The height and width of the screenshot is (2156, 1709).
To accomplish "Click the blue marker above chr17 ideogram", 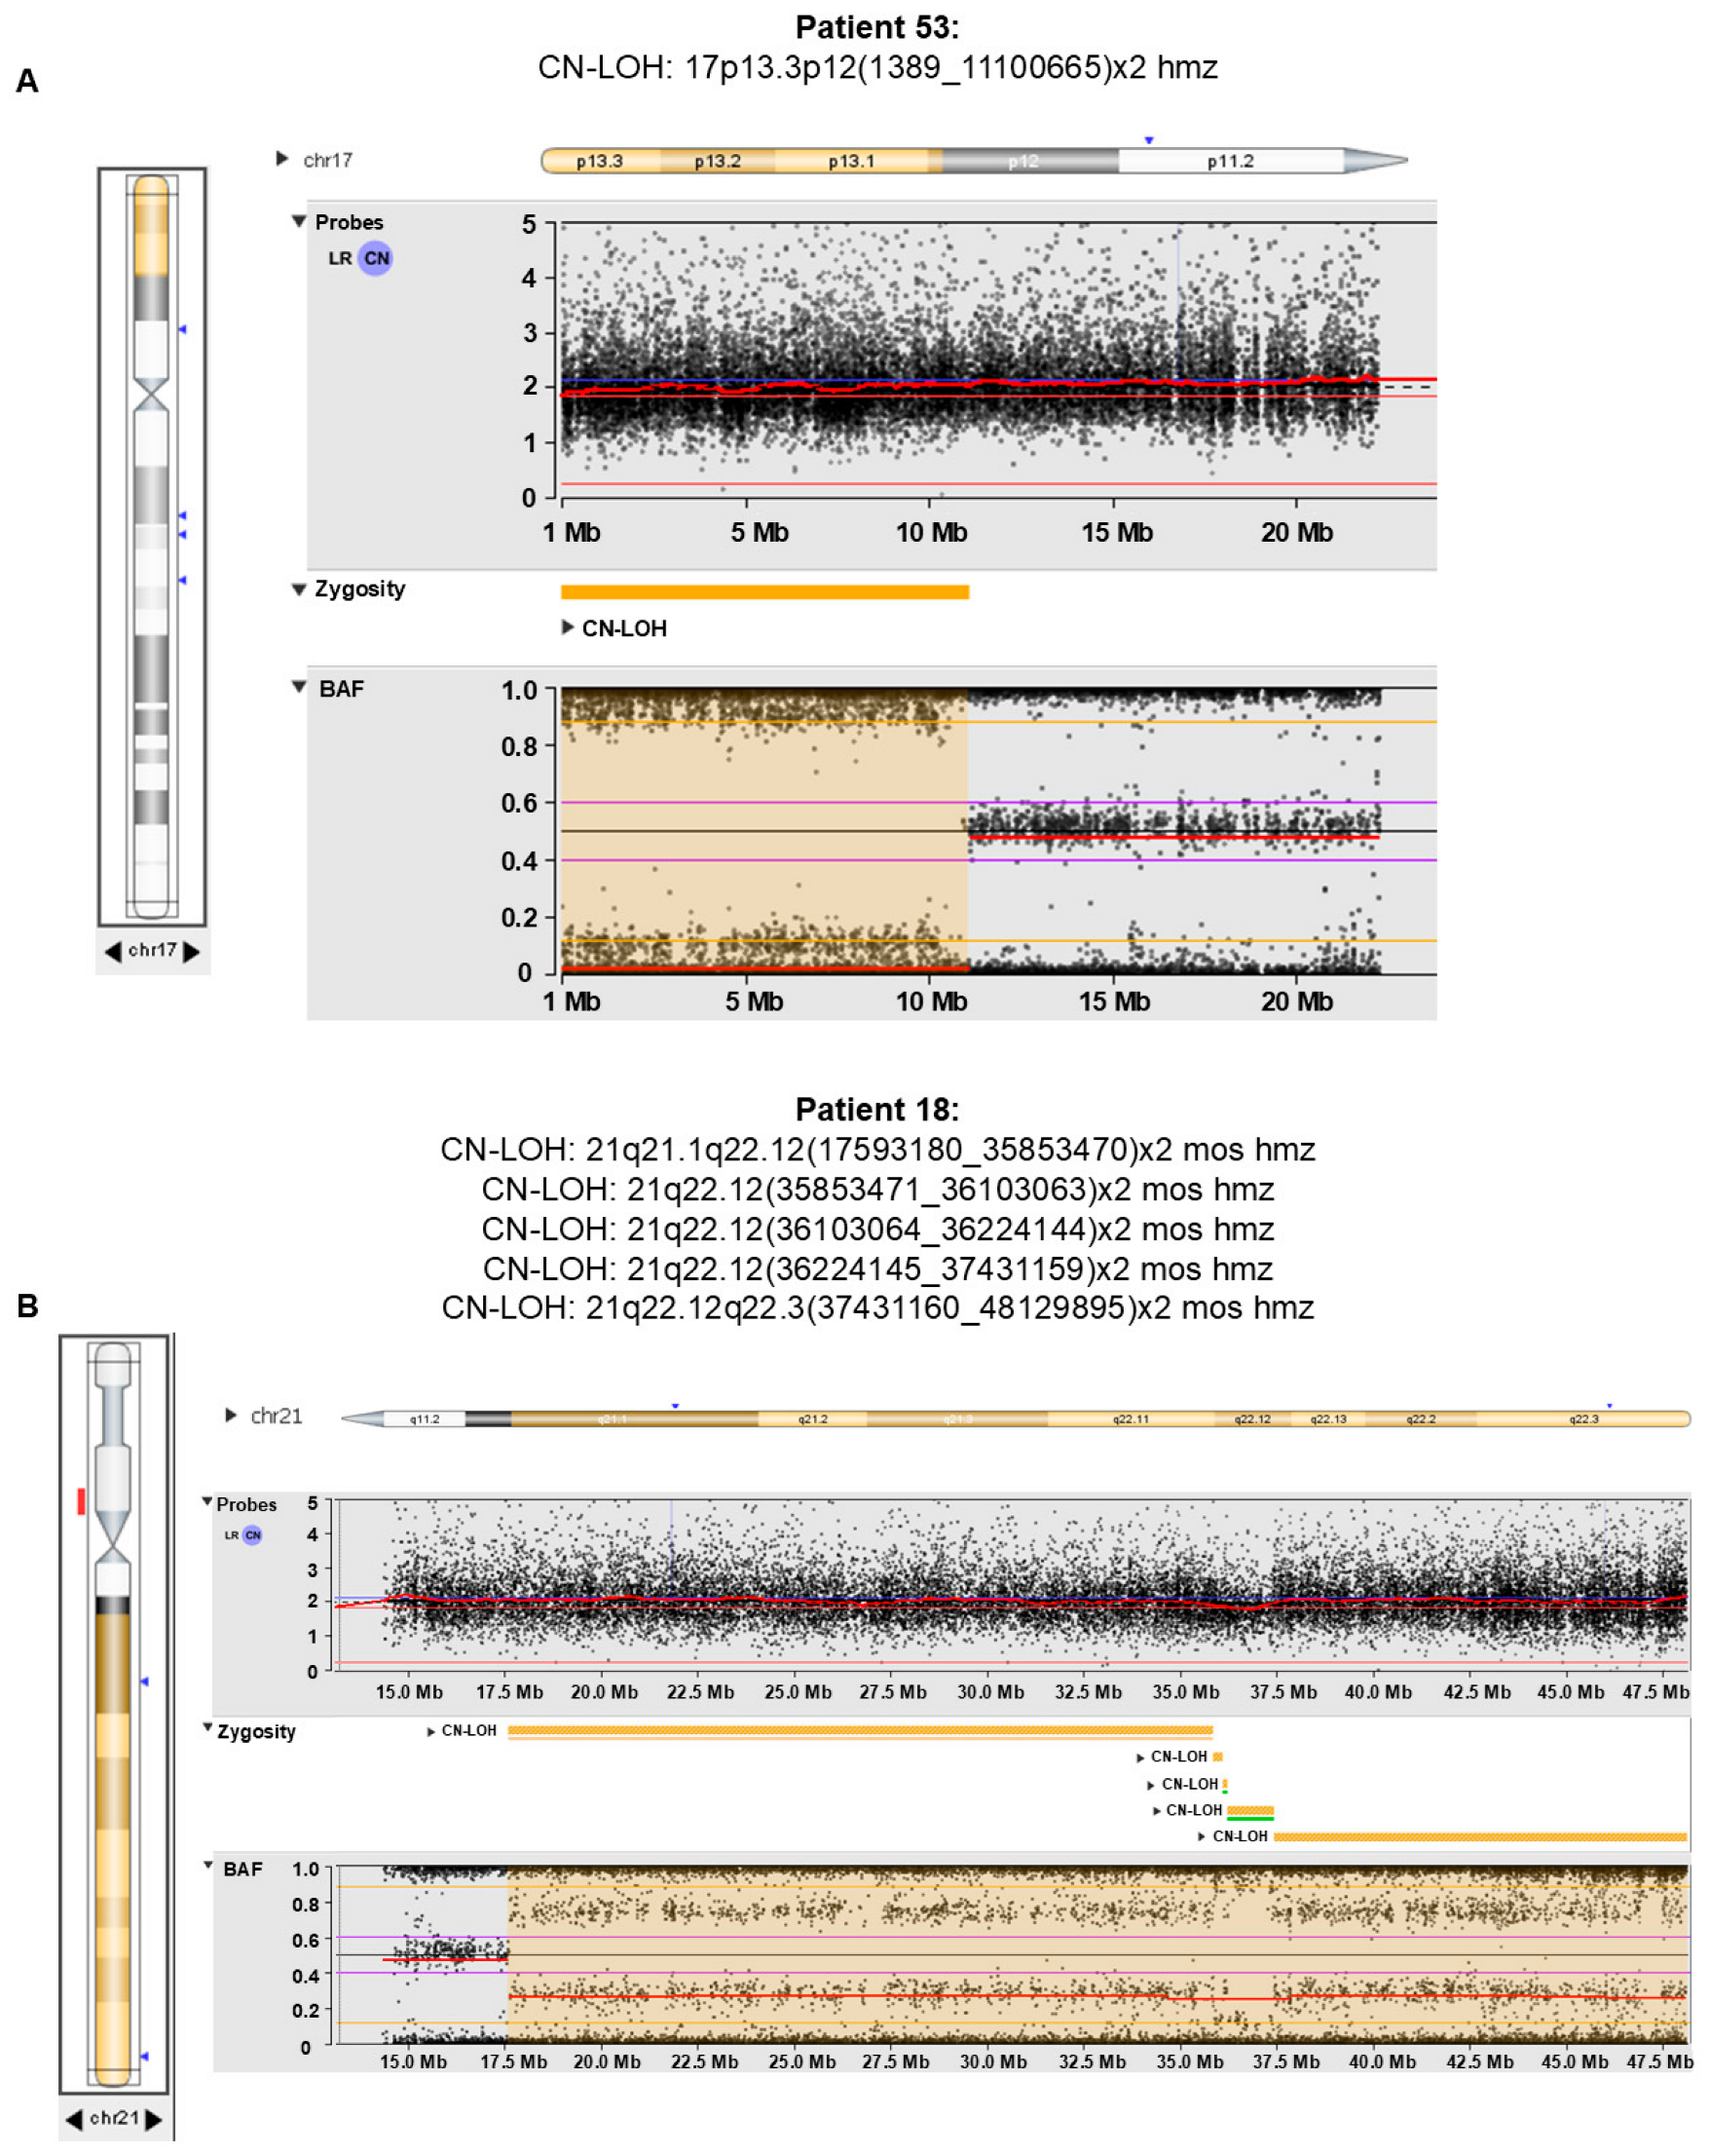I will point(1148,140).
